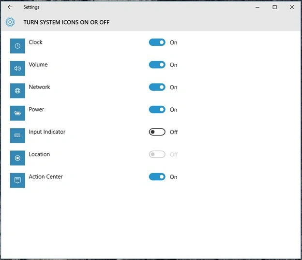Viewport: 302px width, 260px height.
Task: Click the Clock tile icon
Action: pyautogui.click(x=17, y=46)
